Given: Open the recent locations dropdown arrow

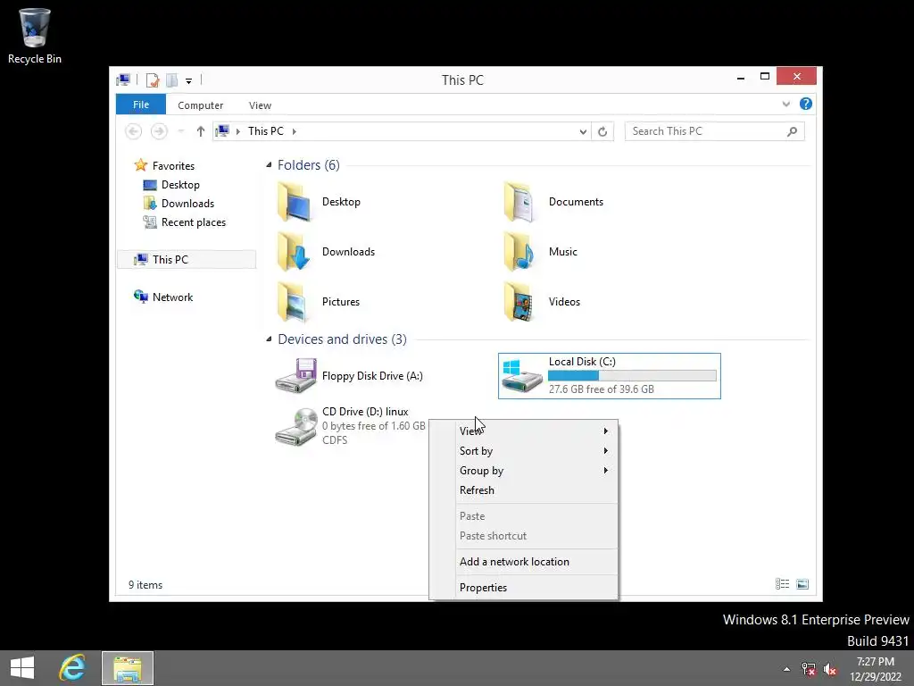Looking at the screenshot, I should (x=181, y=132).
